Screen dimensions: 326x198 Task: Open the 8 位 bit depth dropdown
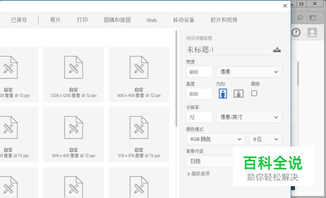(266, 139)
